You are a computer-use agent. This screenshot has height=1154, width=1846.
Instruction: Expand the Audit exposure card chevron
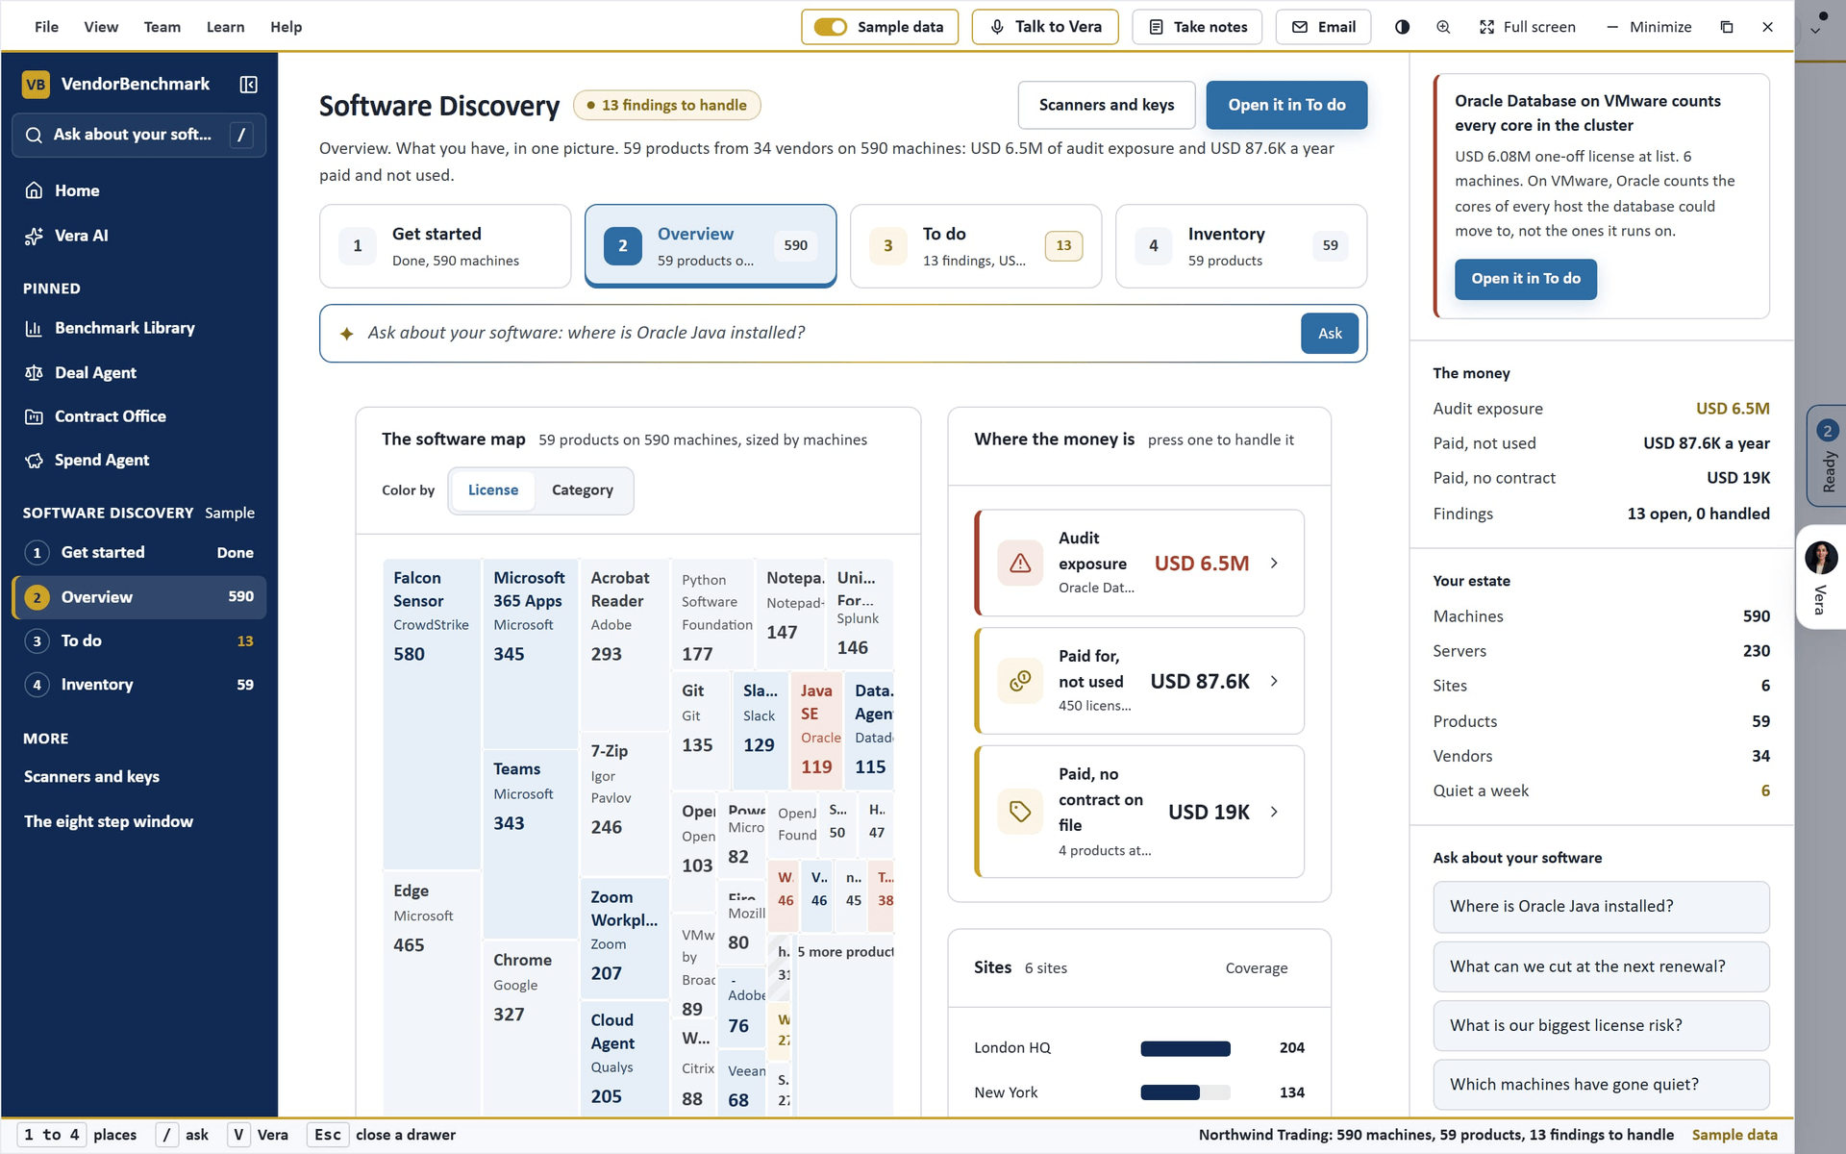(x=1274, y=564)
